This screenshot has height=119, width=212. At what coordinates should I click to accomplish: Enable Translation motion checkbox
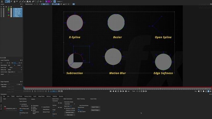(32, 106)
